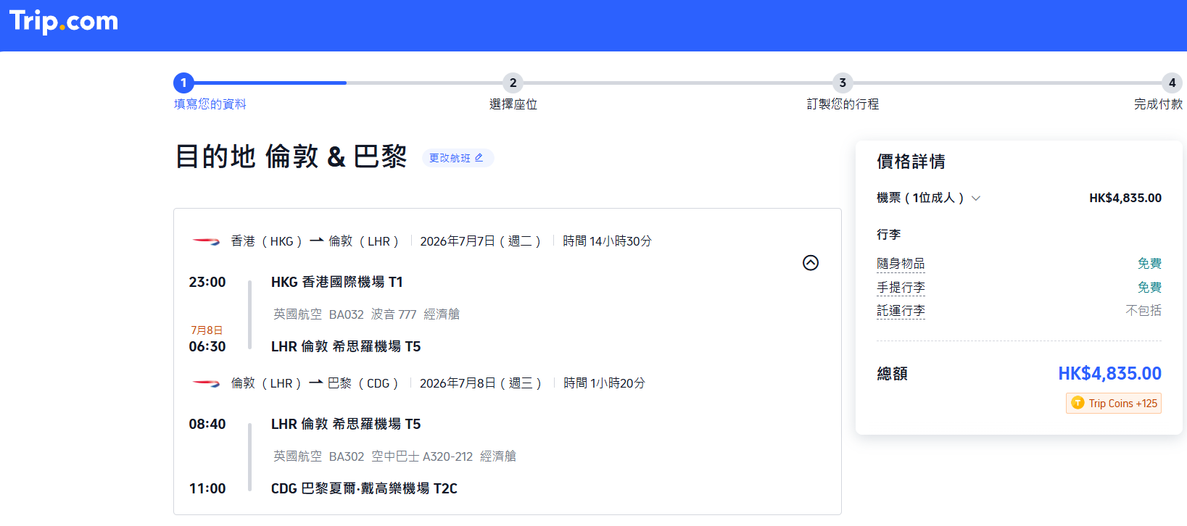Click the 目的地 倫敦 & 巴黎 heading
This screenshot has width=1187, height=526.
click(291, 156)
